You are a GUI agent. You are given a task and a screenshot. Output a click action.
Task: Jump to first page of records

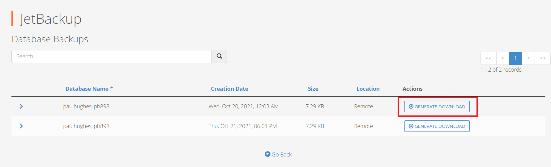click(489, 58)
